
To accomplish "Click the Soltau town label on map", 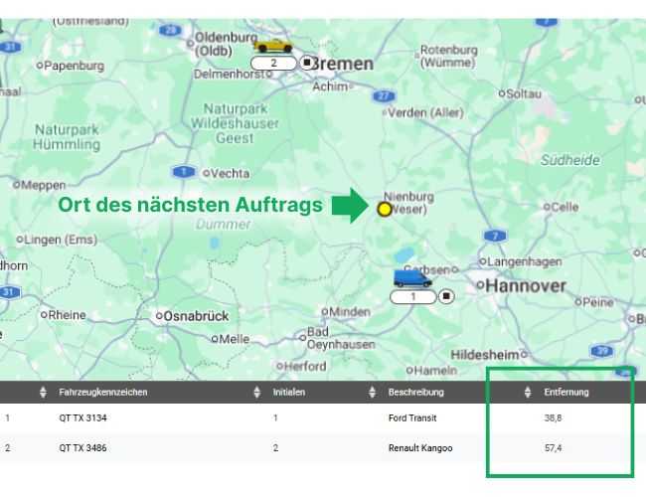I will [x=524, y=94].
